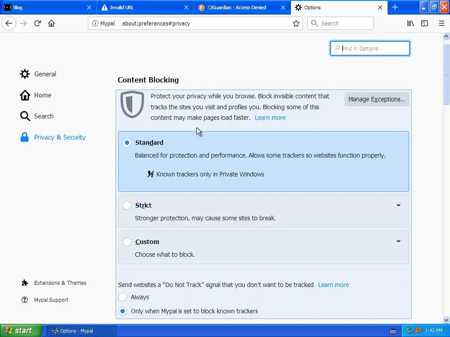450x337 pixels.
Task: Click the Content Blocking shield icon
Action: [x=132, y=104]
